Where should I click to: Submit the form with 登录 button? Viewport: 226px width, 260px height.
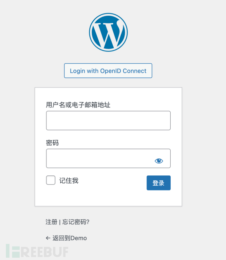click(159, 183)
